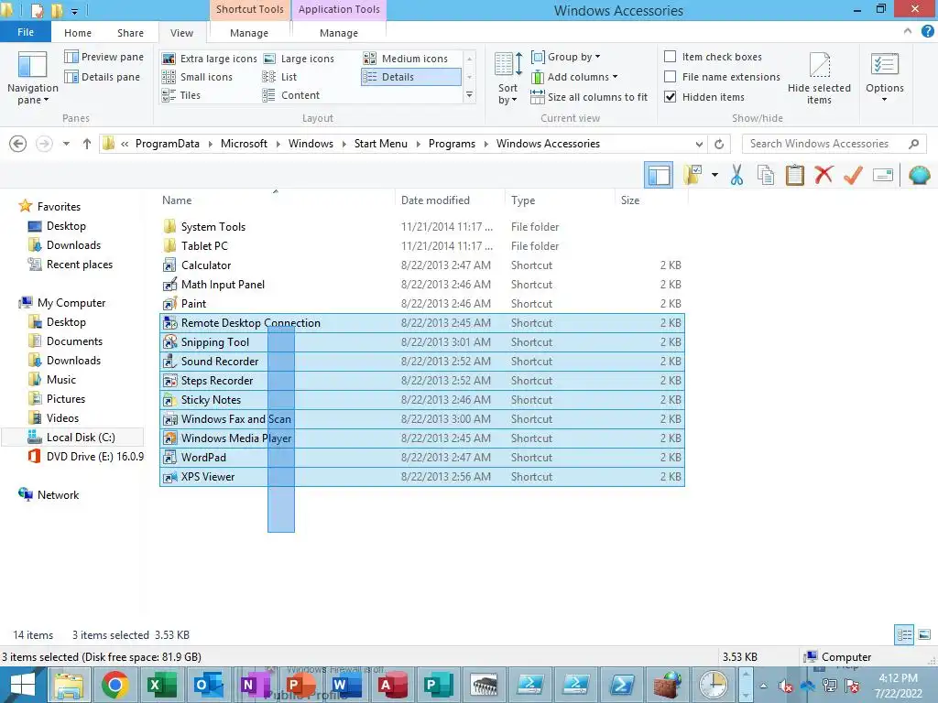
Task: Toggle the Preview pane
Action: point(104,57)
